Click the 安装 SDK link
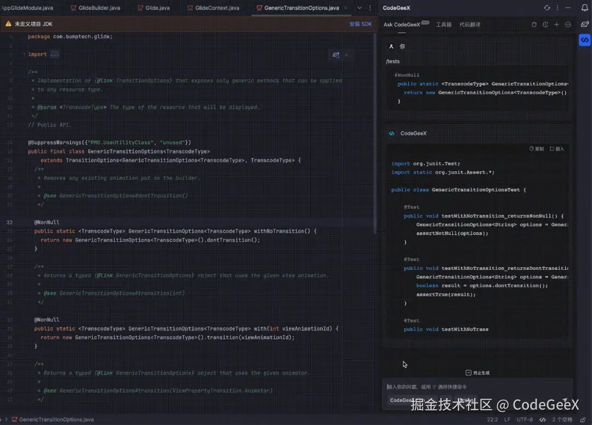 tap(360, 24)
